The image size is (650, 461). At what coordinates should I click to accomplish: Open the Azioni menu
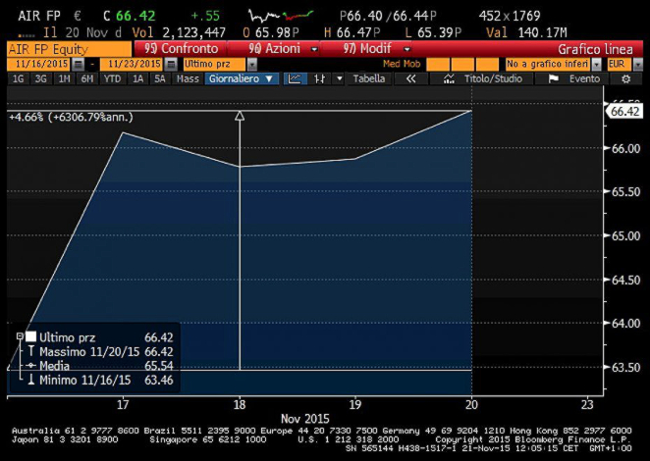(280, 48)
